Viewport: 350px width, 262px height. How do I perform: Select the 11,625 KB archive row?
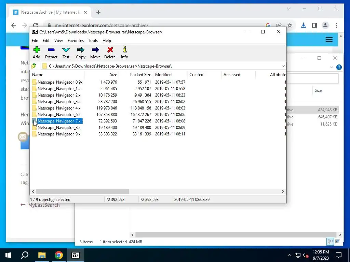tap(312, 124)
